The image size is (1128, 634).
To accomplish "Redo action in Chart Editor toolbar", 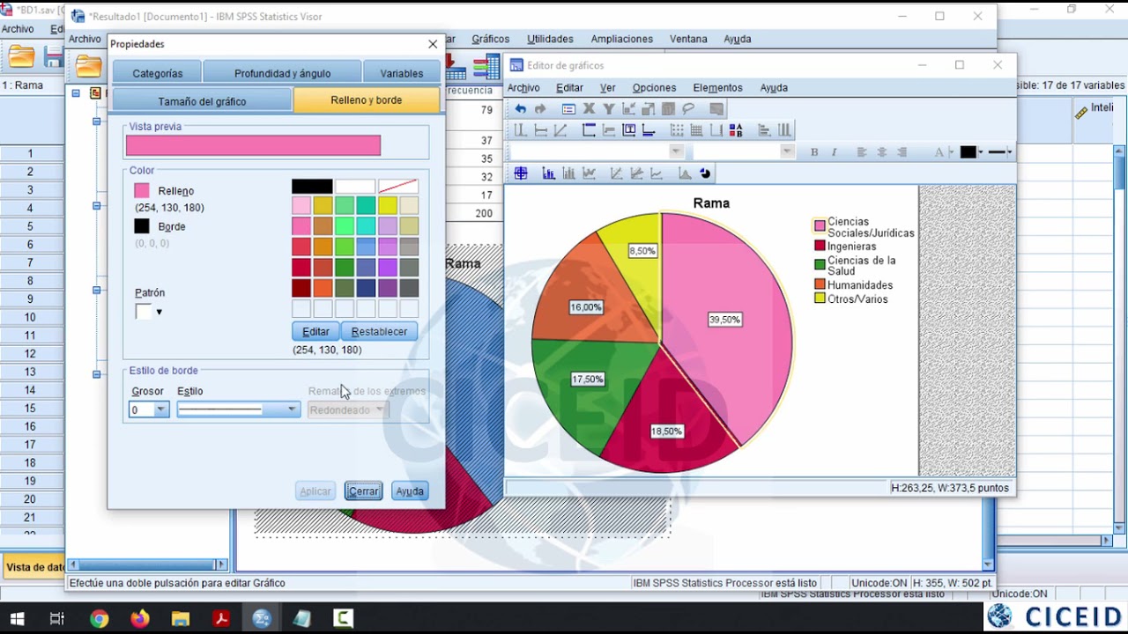I will tap(540, 109).
